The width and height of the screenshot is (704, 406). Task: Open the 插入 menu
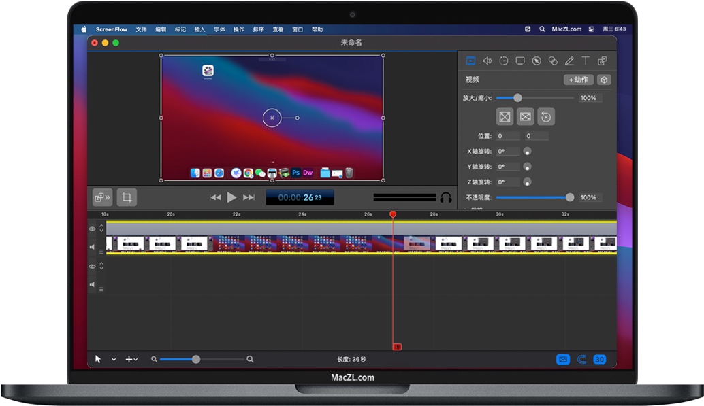(199, 29)
